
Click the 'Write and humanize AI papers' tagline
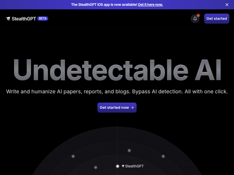click(x=117, y=92)
